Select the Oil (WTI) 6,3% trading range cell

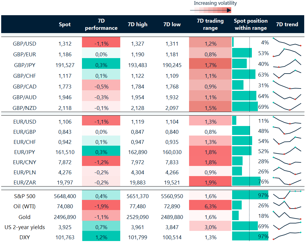210,206
